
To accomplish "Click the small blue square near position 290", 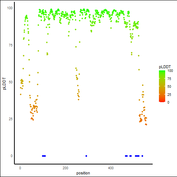I will (86, 156).
